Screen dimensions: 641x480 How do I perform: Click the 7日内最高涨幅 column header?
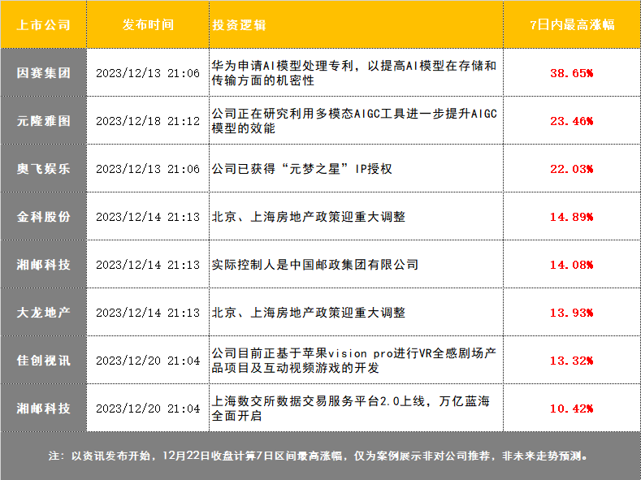(x=572, y=24)
